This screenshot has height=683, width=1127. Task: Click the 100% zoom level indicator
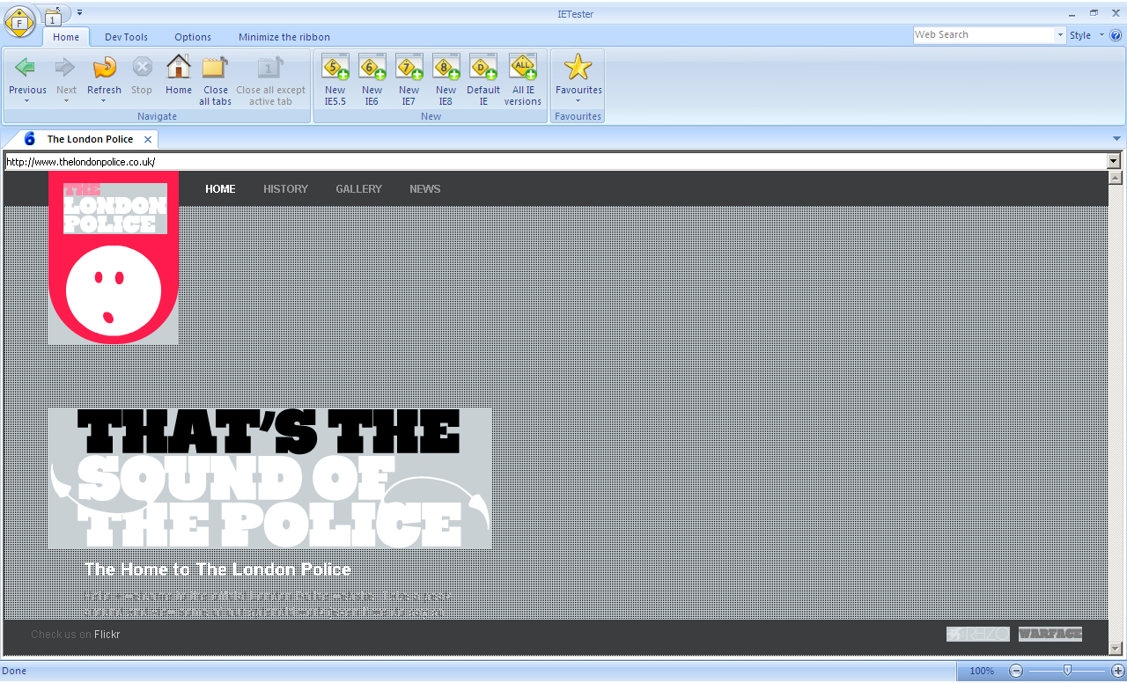(982, 671)
